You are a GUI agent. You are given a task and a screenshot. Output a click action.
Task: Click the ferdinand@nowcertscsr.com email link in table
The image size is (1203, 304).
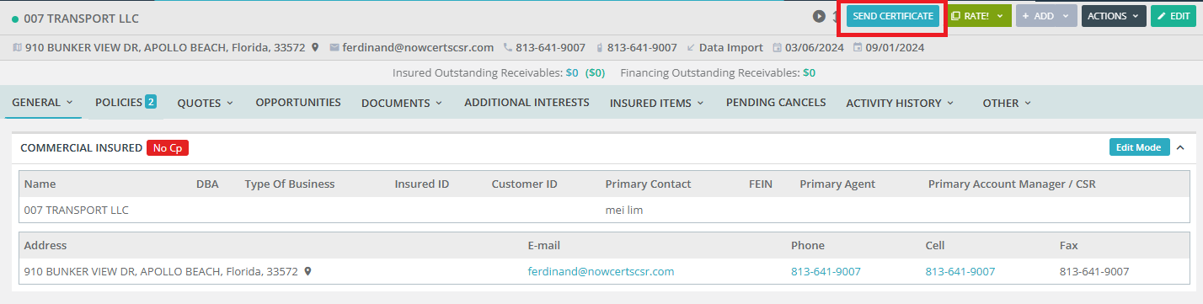pyautogui.click(x=601, y=272)
